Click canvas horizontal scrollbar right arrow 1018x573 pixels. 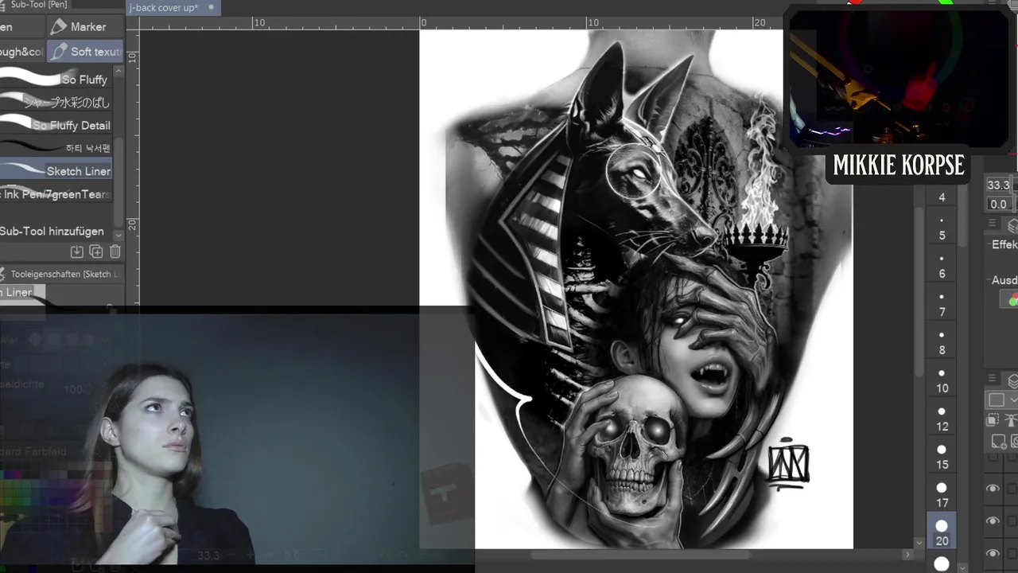click(x=907, y=555)
